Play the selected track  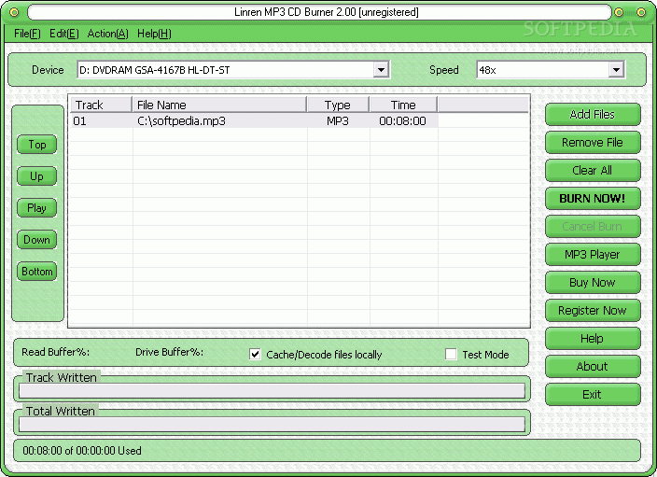(37, 208)
